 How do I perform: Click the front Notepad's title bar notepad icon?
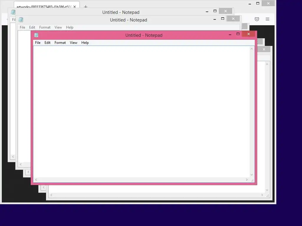36,35
